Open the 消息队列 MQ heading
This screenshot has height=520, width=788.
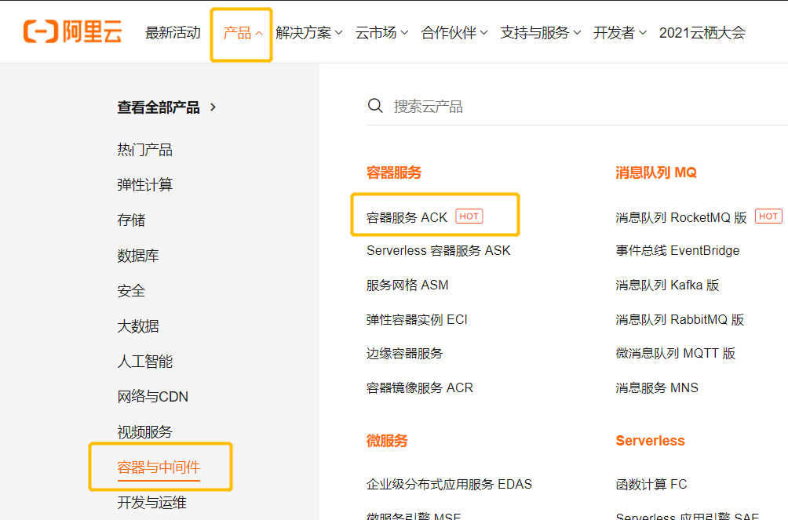(x=656, y=173)
